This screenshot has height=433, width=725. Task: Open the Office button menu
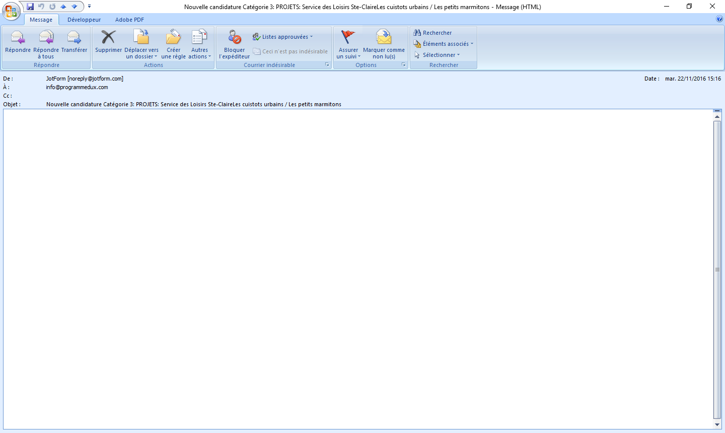point(11,11)
